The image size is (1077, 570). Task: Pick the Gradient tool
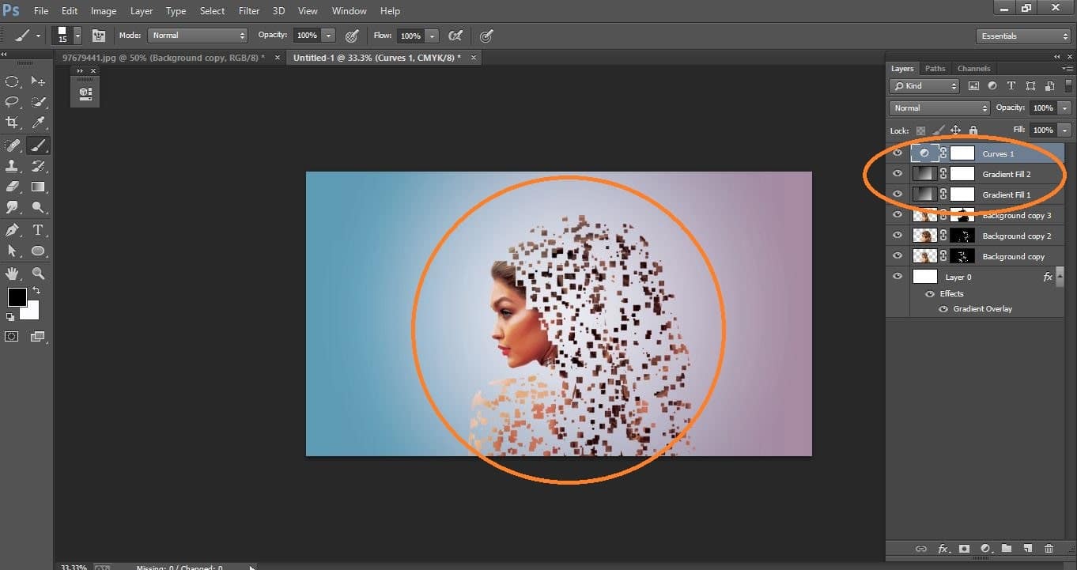[x=38, y=187]
